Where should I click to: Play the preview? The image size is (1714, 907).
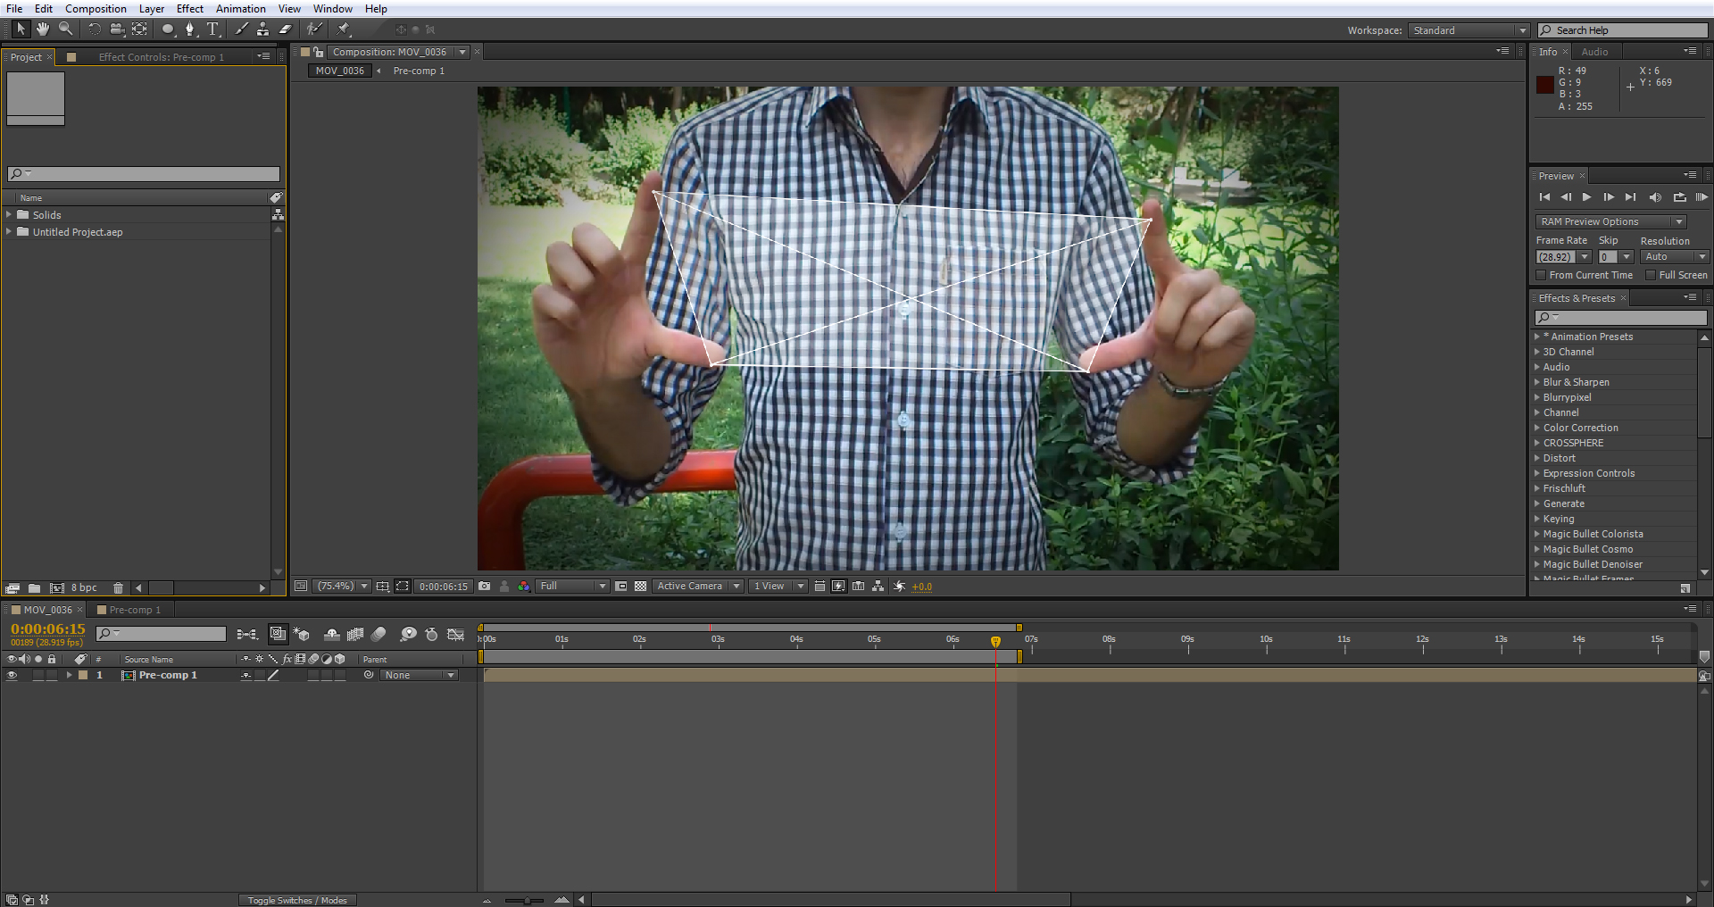tap(1586, 197)
